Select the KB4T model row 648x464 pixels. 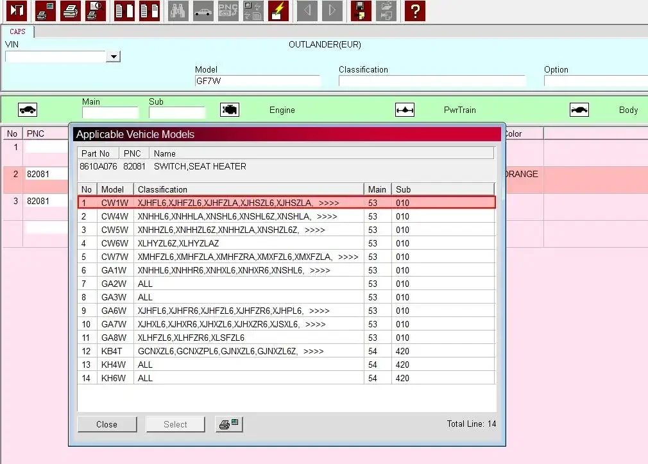click(286, 351)
